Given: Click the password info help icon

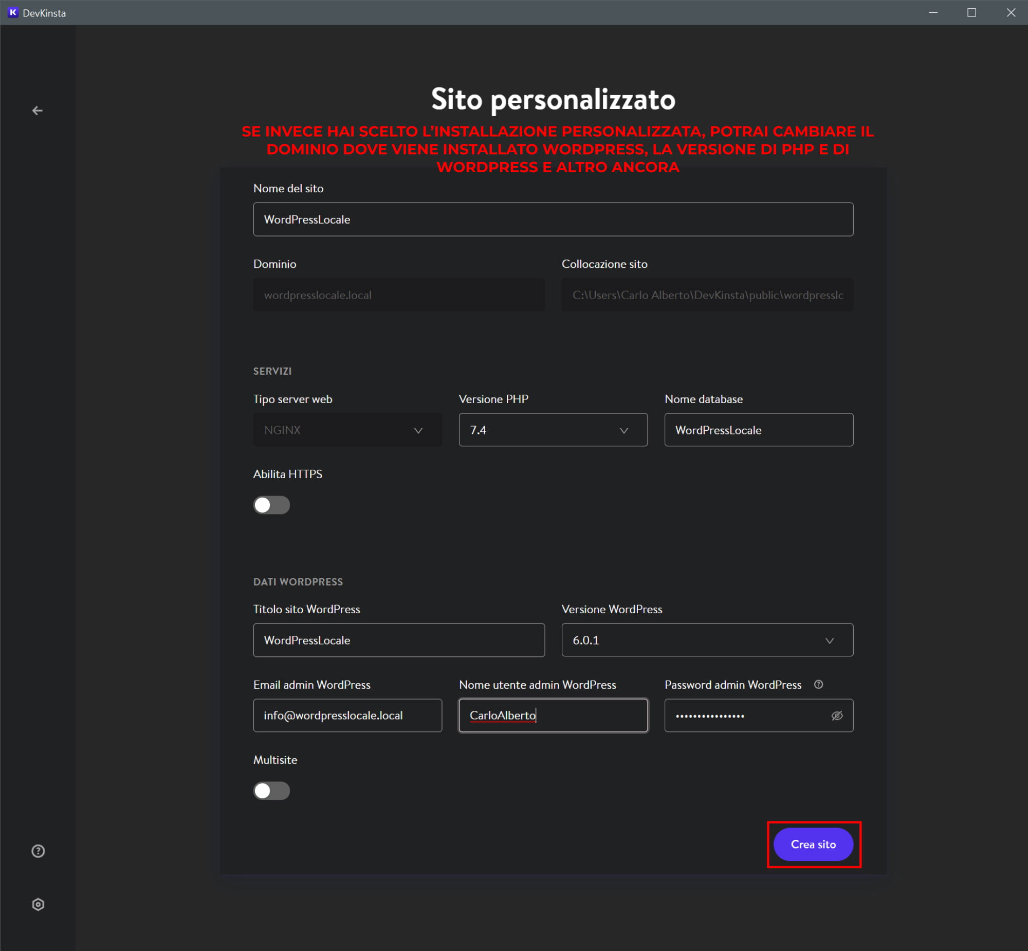Looking at the screenshot, I should pyautogui.click(x=818, y=684).
